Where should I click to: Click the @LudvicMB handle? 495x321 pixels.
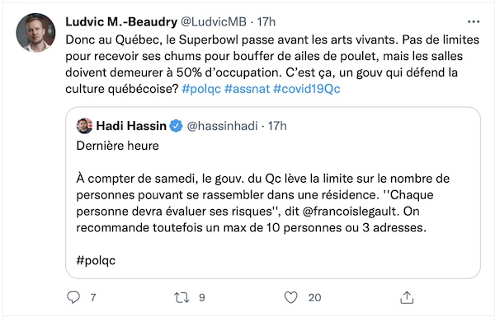point(214,21)
